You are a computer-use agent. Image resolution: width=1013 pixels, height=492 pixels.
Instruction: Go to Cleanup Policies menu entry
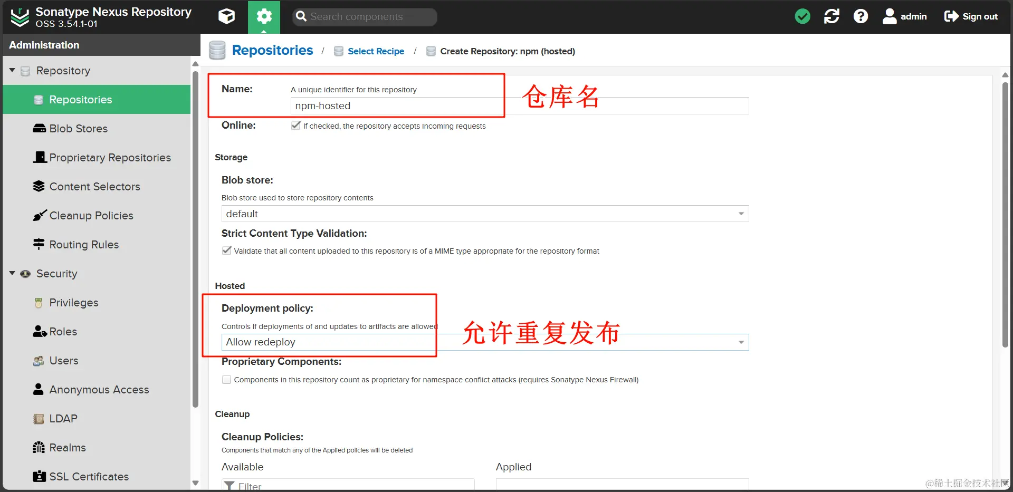97,216
